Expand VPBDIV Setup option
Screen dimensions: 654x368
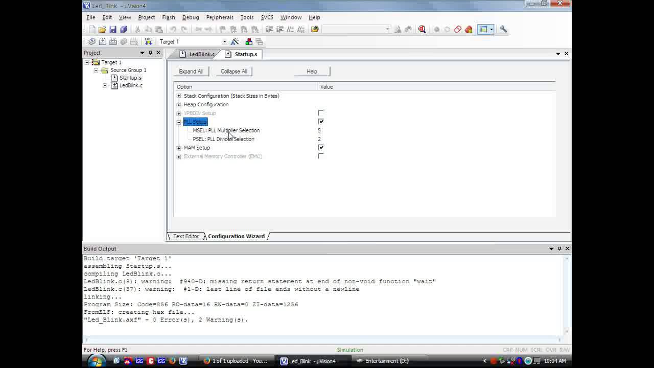179,113
